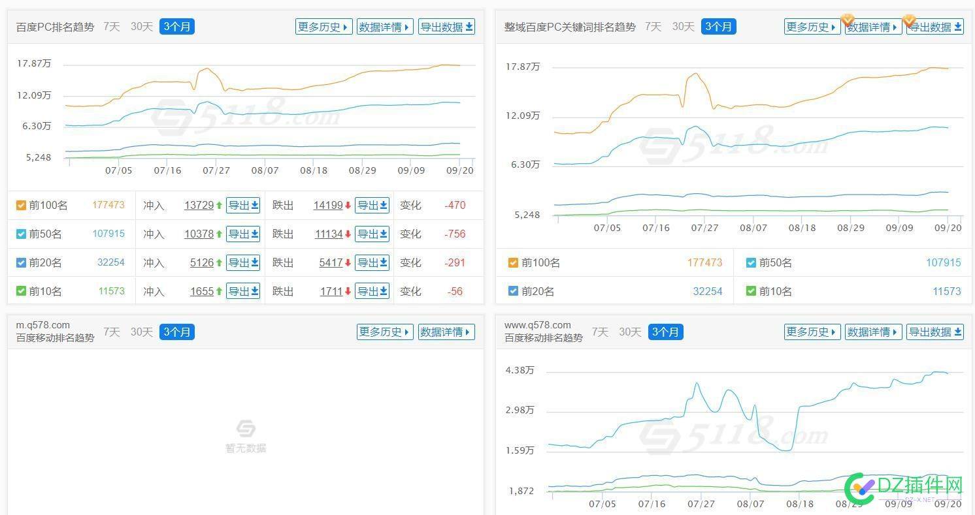Select 3个月 tab in 百度PC排名趋势
975x515 pixels.
tap(177, 27)
